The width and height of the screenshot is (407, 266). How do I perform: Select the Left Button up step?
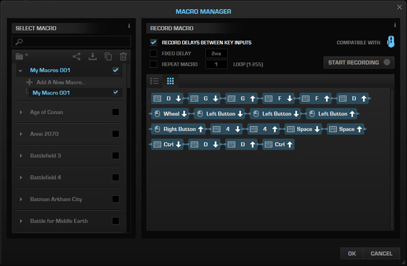331,114
